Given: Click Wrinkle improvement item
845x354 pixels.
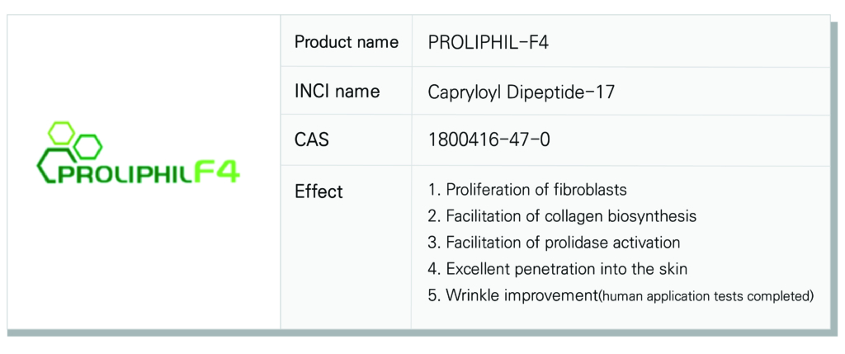Looking at the screenshot, I should 512,295.
